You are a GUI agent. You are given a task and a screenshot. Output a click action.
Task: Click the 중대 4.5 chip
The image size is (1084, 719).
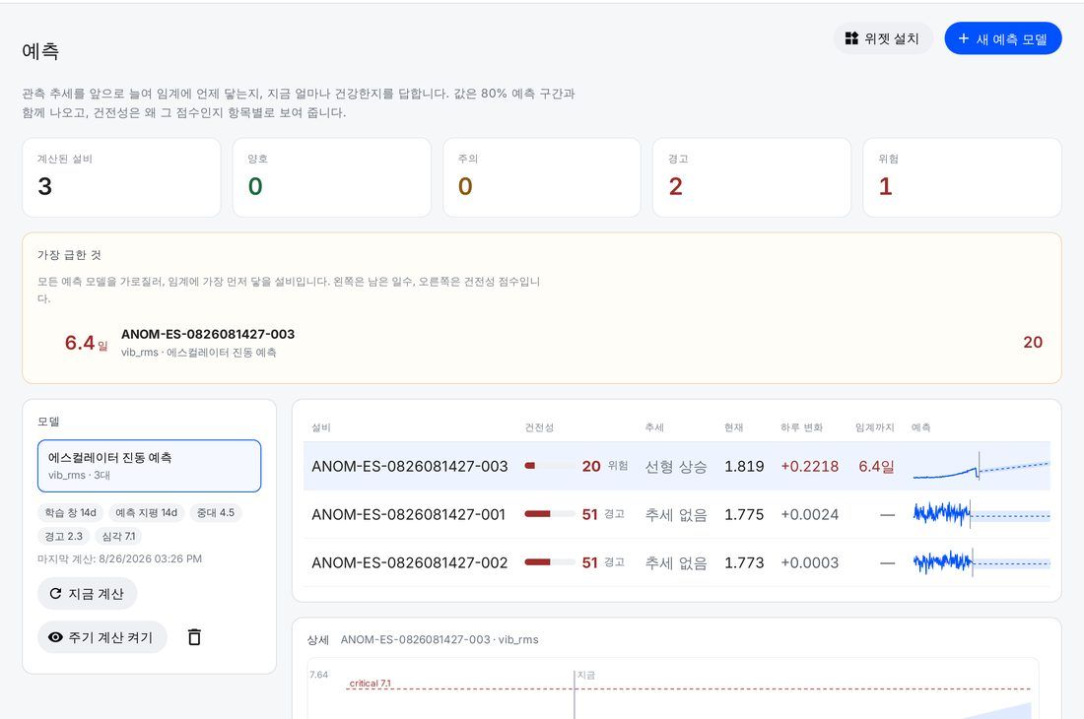pyautogui.click(x=216, y=512)
